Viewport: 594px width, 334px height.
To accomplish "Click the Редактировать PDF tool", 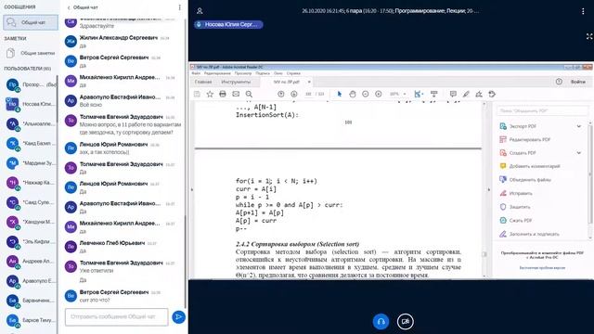I will pyautogui.click(x=525, y=140).
